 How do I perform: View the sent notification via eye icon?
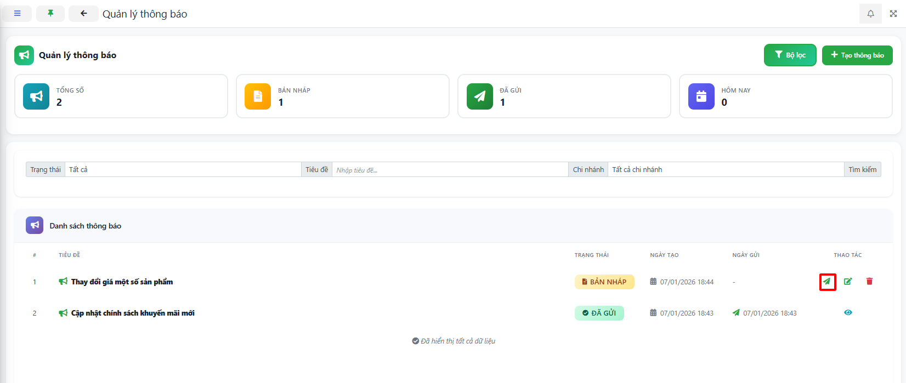tap(848, 313)
